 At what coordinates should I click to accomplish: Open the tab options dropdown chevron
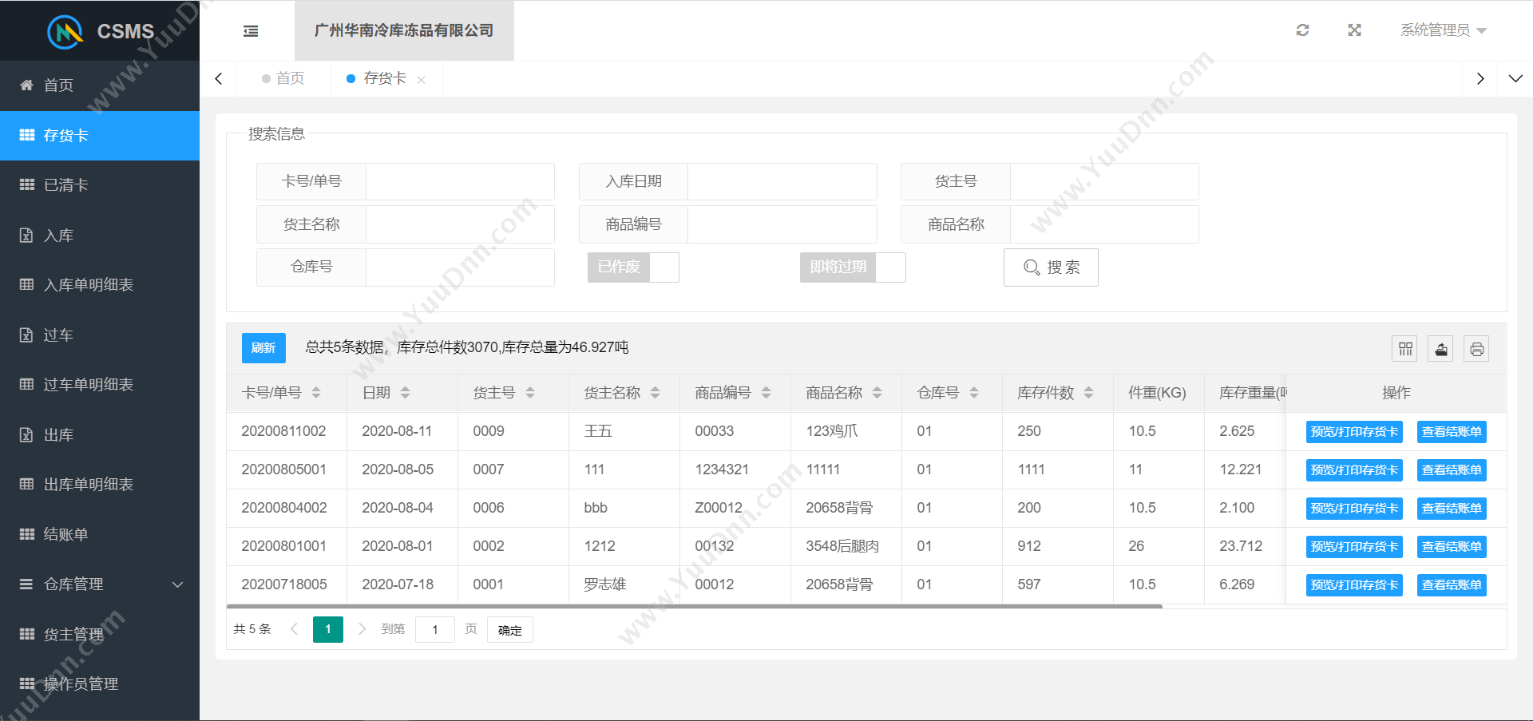[1515, 78]
